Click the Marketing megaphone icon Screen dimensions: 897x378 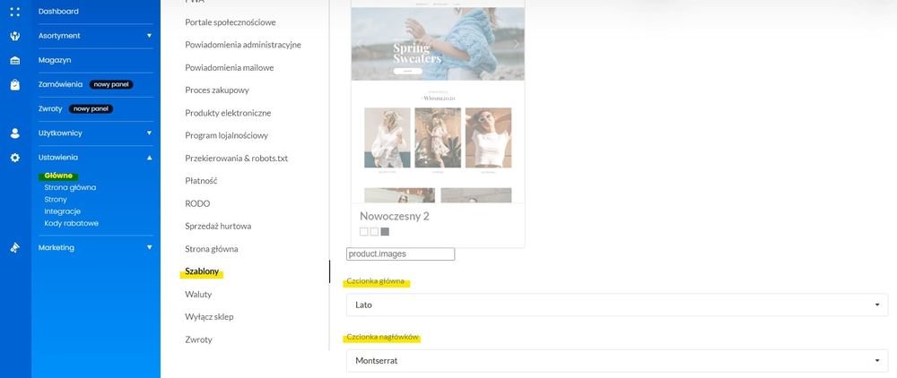point(15,248)
